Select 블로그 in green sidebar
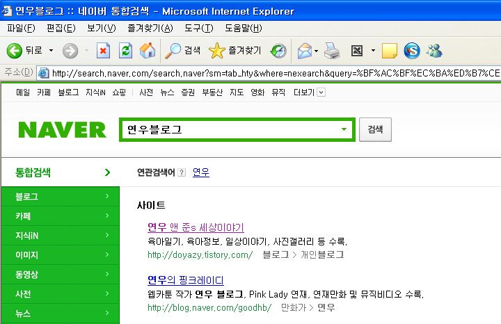 coord(60,197)
